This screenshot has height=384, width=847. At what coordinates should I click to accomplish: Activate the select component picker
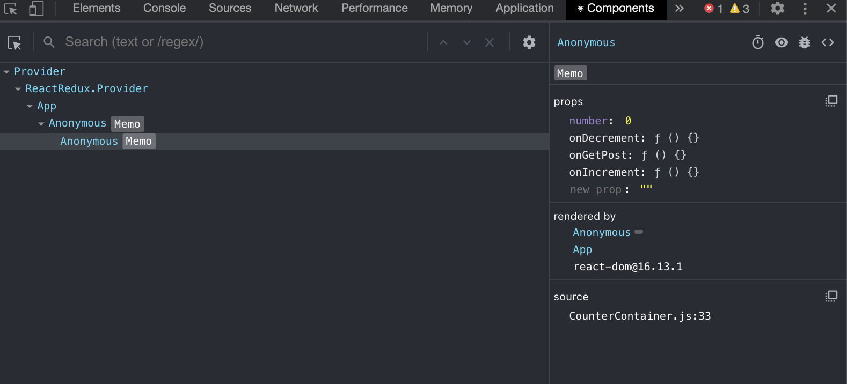tap(14, 43)
